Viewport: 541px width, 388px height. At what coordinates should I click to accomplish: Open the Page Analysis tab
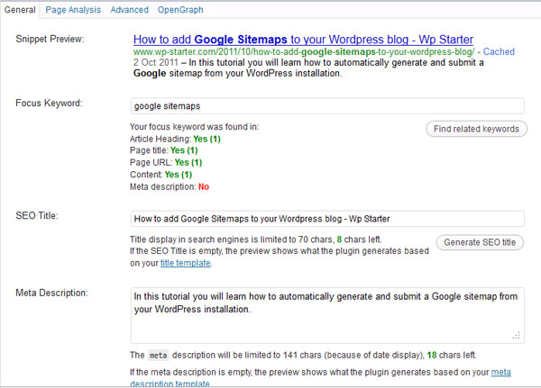(72, 10)
